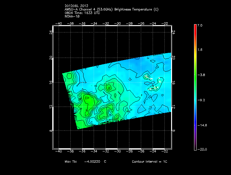Click the 8 label on right axis
Screen dimensions: 231x175
(174, 130)
